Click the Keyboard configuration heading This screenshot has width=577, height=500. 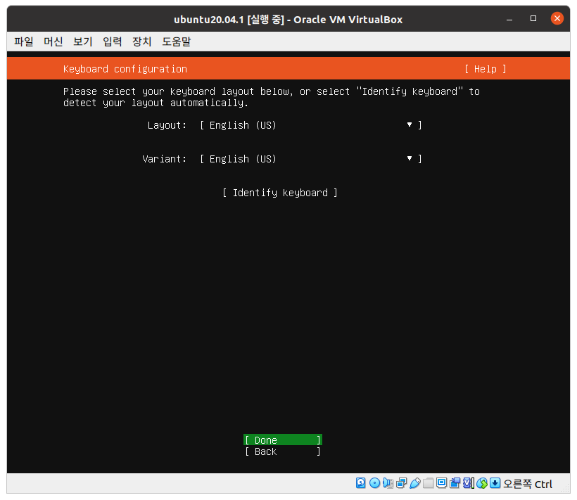(x=125, y=69)
